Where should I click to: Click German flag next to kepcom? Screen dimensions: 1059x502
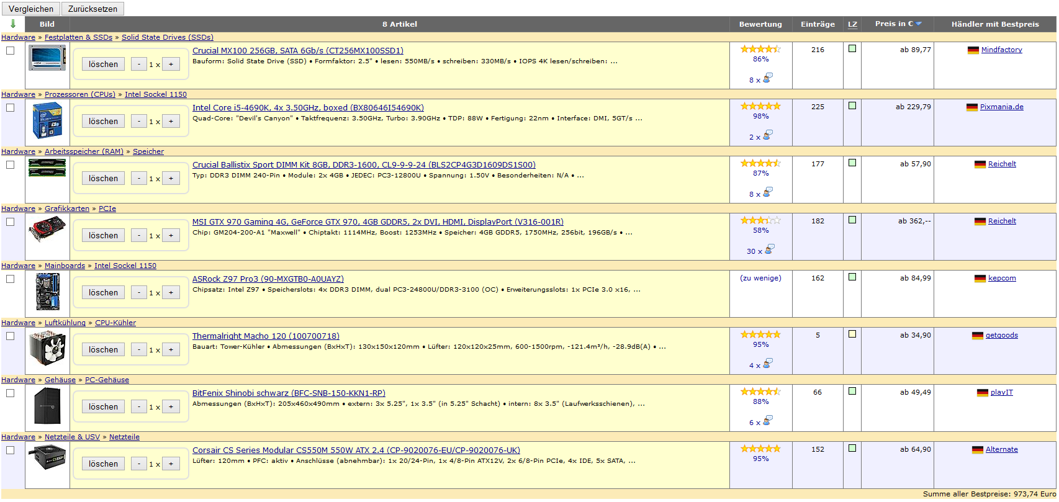(980, 279)
